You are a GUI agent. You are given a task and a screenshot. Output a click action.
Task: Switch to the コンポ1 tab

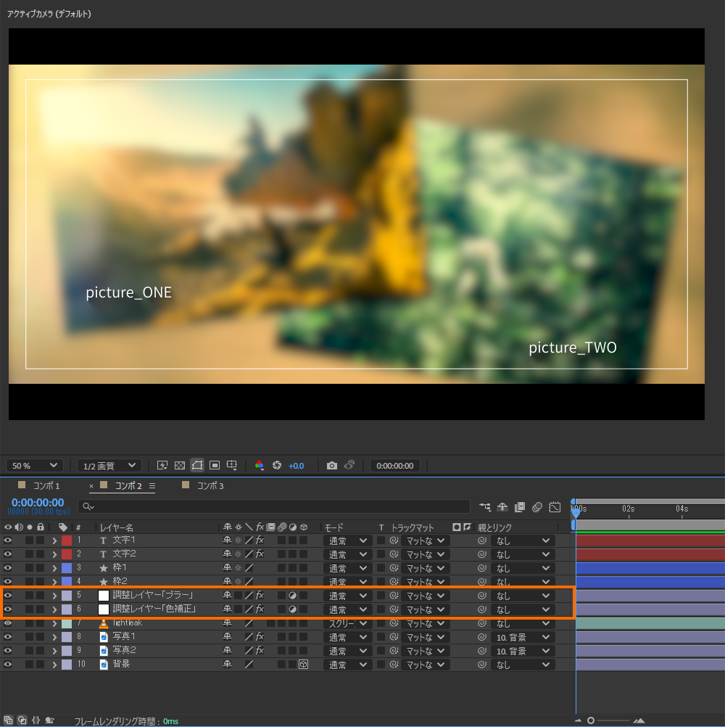(47, 485)
